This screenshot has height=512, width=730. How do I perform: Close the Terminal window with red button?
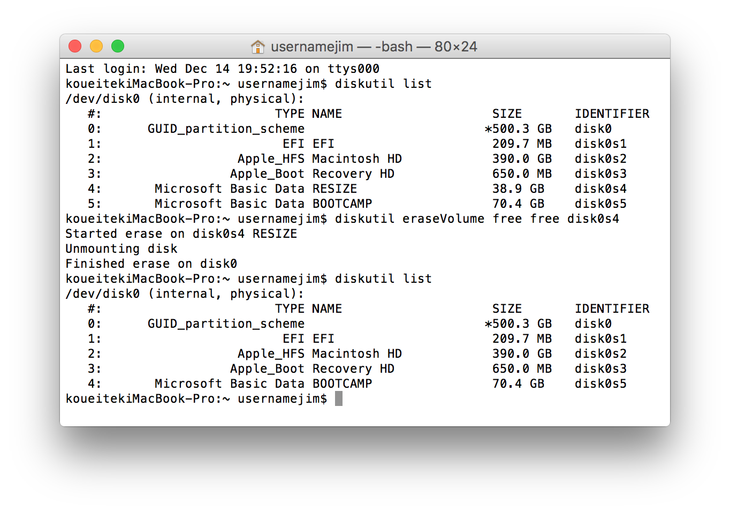75,47
